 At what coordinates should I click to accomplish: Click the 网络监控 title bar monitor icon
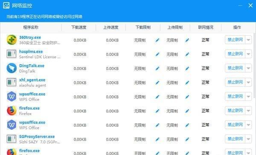click(6, 6)
